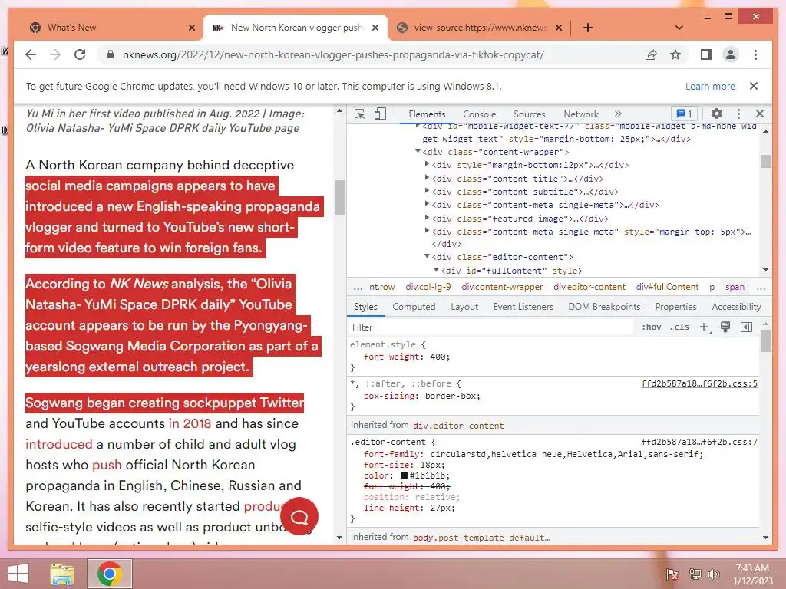Select the Computed styles tab

(x=414, y=307)
